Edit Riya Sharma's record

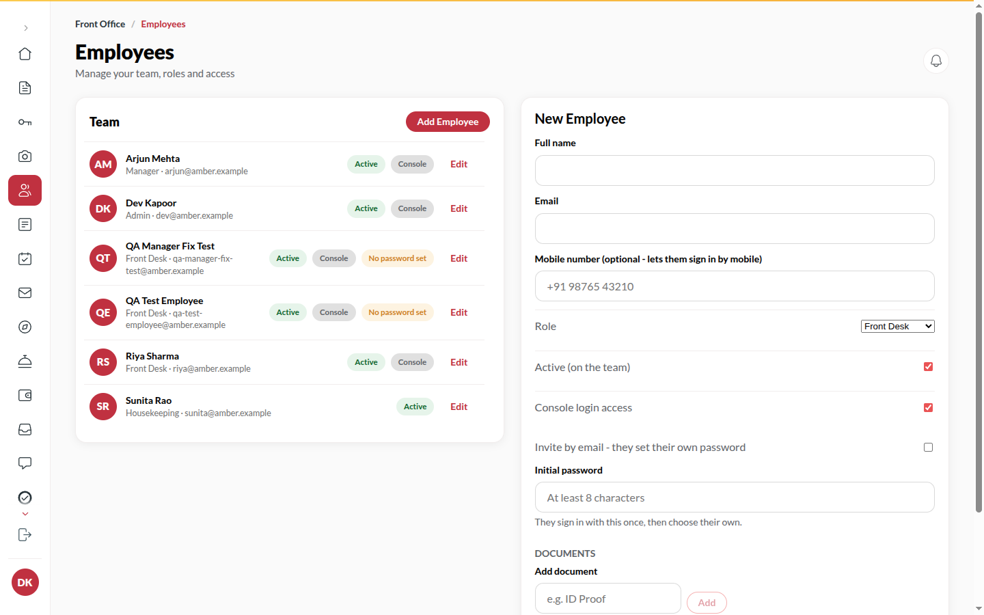(x=459, y=362)
